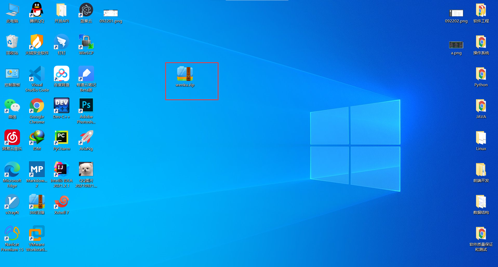Launch VMware Workstation
The image size is (498, 267).
(x=37, y=232)
